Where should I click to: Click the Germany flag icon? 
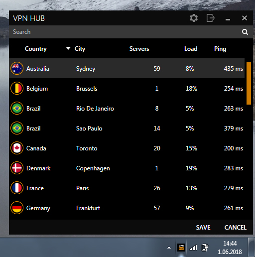[17, 208]
